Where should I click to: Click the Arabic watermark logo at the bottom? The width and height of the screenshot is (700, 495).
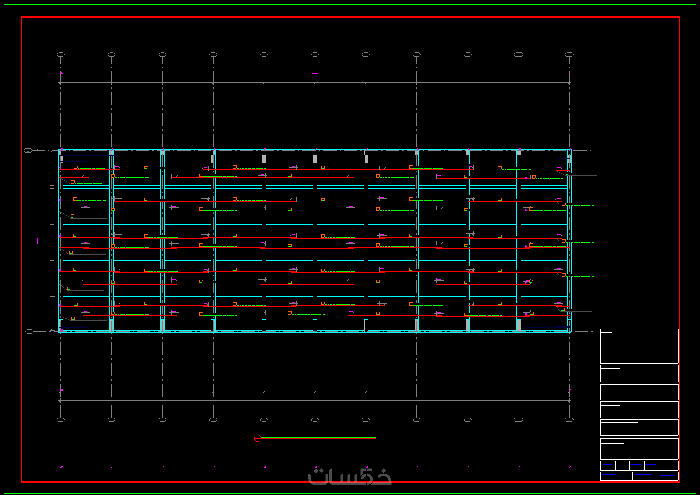[350, 476]
